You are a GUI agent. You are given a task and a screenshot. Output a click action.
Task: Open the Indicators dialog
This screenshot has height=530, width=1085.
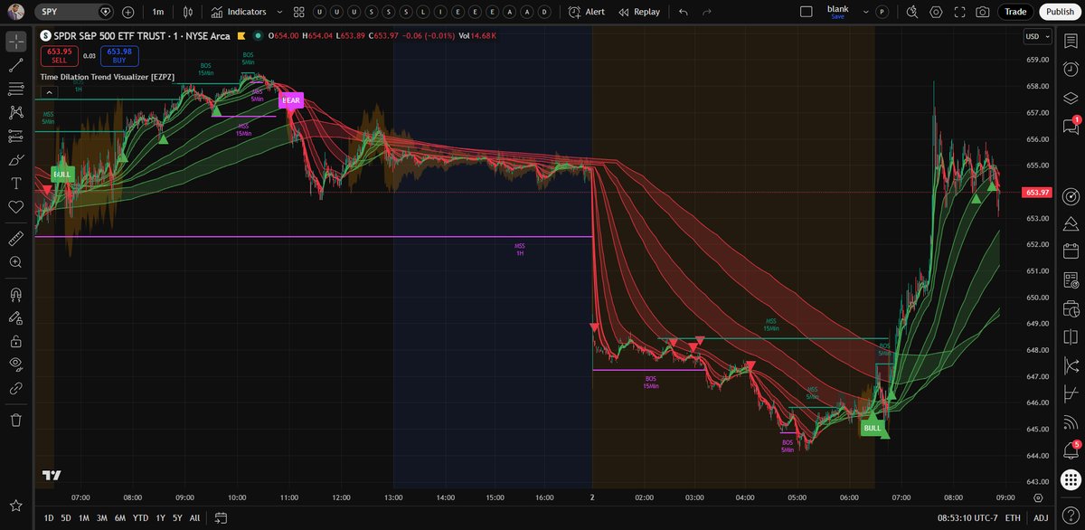pyautogui.click(x=239, y=12)
